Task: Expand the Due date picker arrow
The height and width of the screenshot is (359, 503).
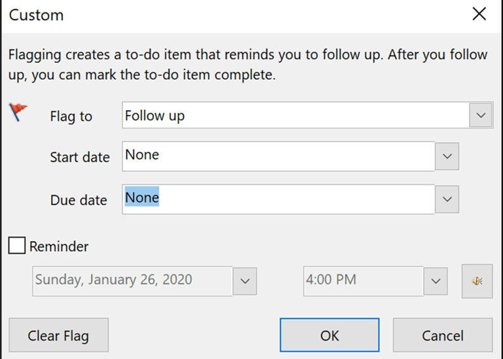Action: click(x=447, y=198)
